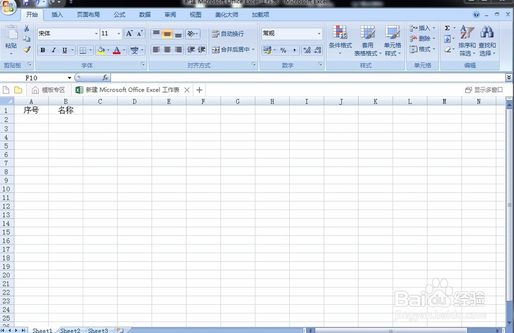Screen dimensions: 514x333
Task: Toggle Underline formatting
Action: (x=65, y=50)
